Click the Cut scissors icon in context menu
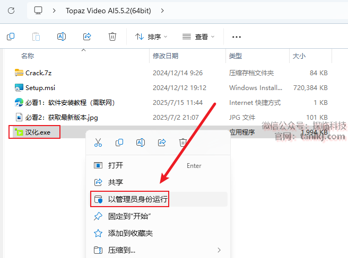This screenshot has height=258, width=348. pyautogui.click(x=98, y=143)
